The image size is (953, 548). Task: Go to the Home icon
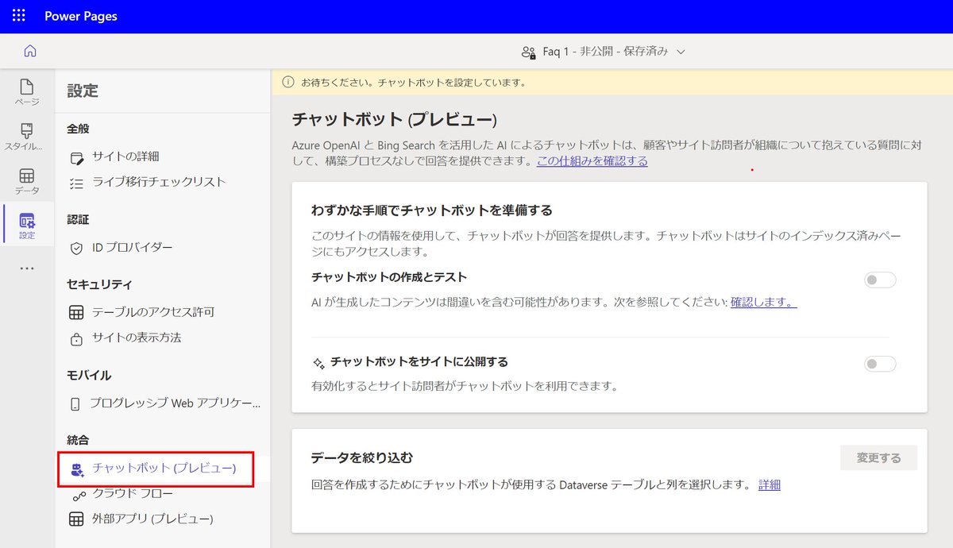pyautogui.click(x=30, y=51)
